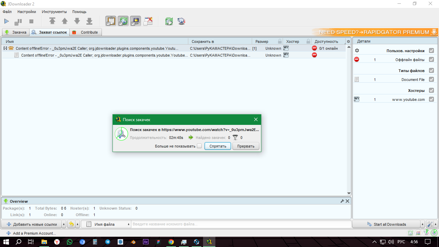Click the Rapidgator Premium banner

click(376, 32)
